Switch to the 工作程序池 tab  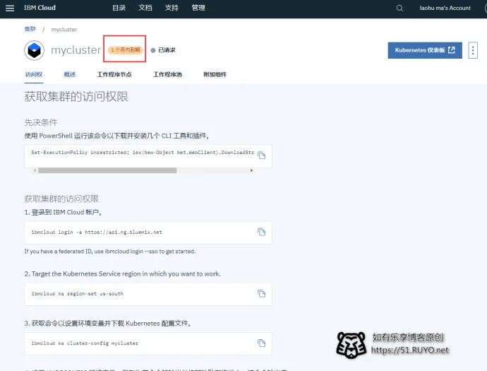pyautogui.click(x=168, y=74)
